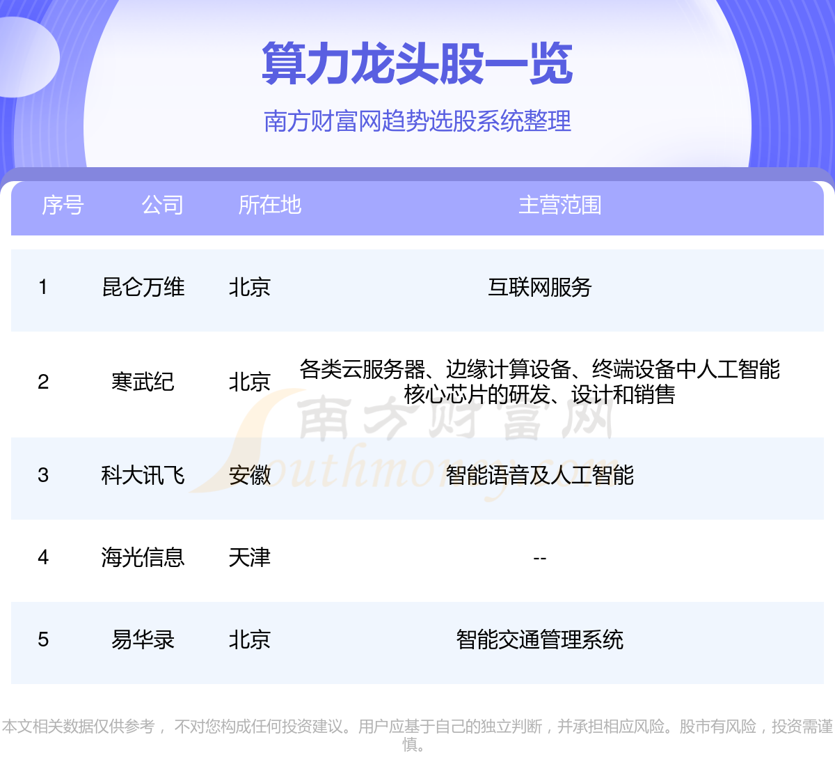Click 安徽 location cell

[250, 475]
